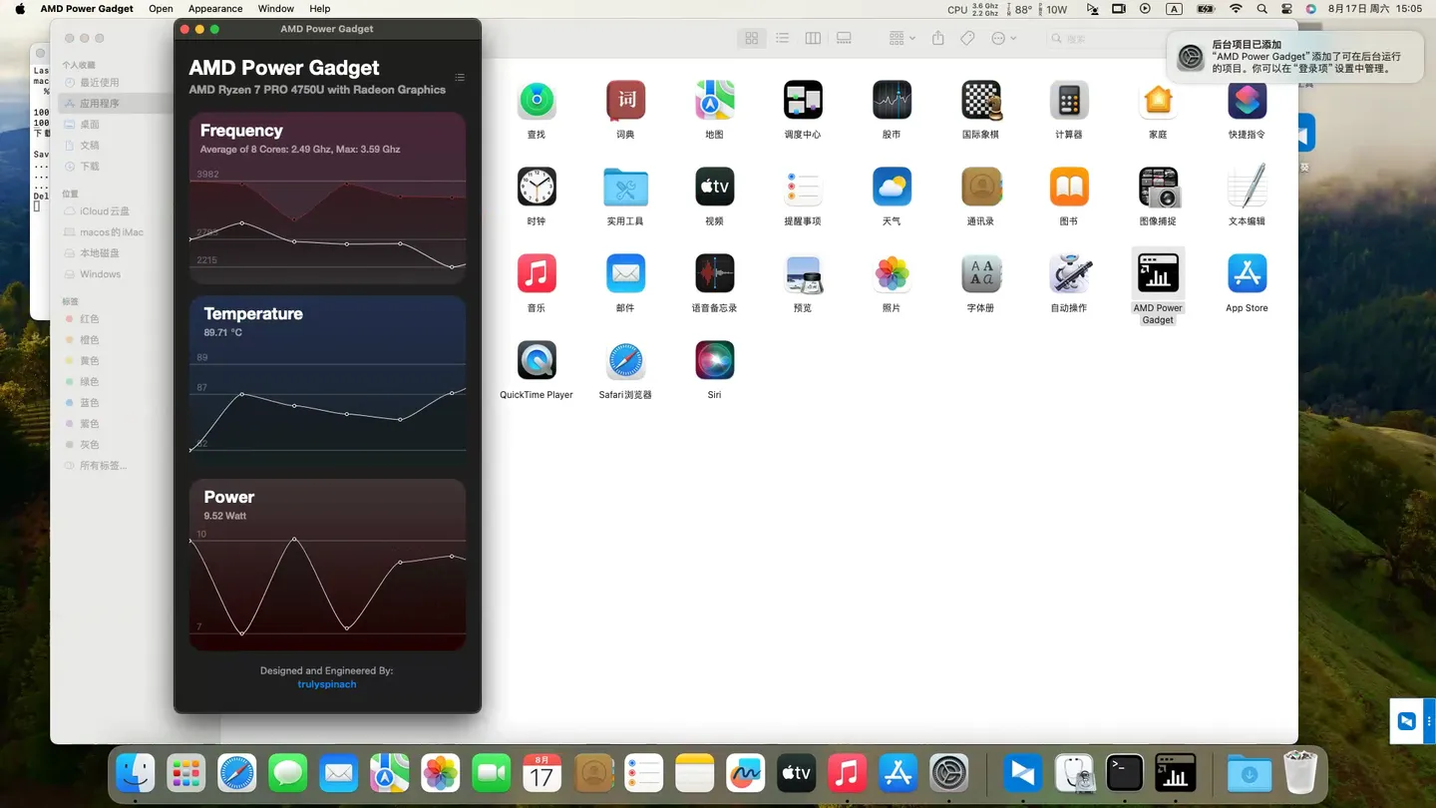Open the Finder group-by dropdown
Viewport: 1436px width, 808px height.
[901, 38]
